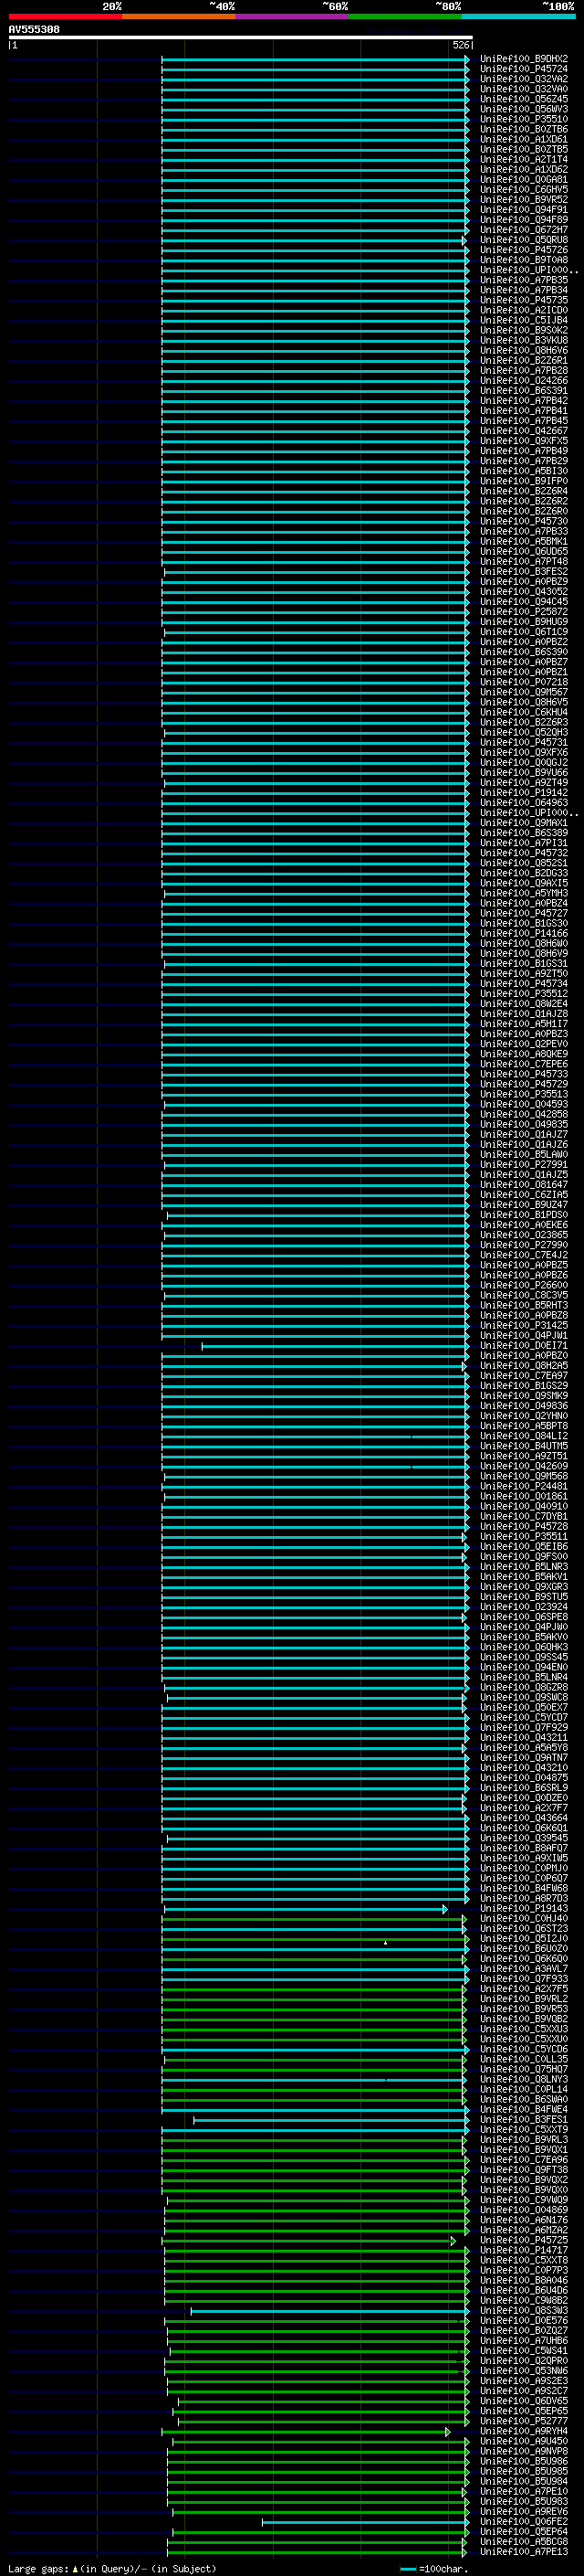
Task: Open the UniRef100_A9NVP8 hit label
Action: 523,2451
